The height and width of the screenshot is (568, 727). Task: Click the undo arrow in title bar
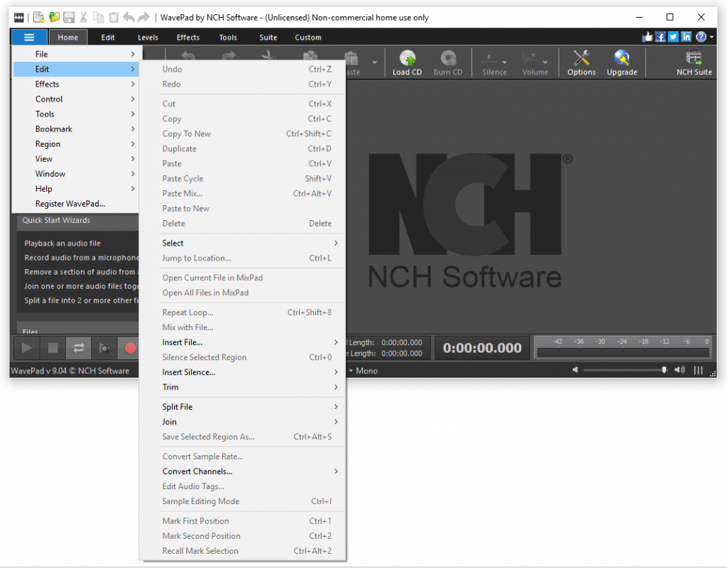pyautogui.click(x=129, y=18)
